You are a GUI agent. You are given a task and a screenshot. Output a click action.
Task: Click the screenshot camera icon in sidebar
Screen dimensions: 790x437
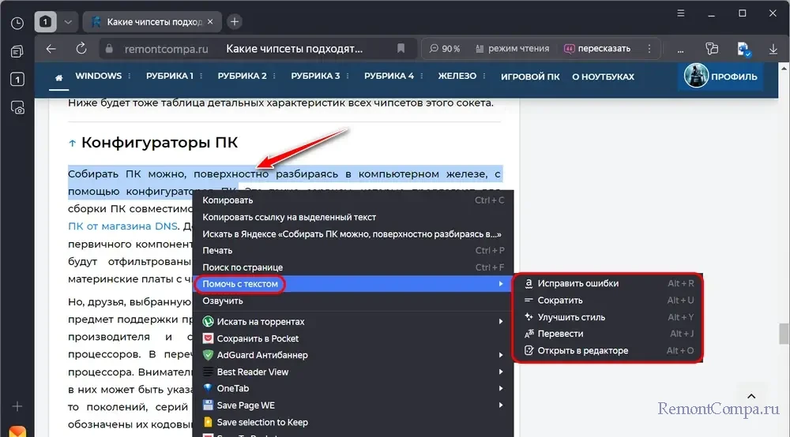tap(17, 109)
